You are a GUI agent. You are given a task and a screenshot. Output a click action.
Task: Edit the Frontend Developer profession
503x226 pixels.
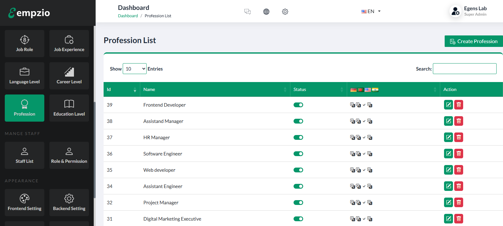click(x=448, y=105)
